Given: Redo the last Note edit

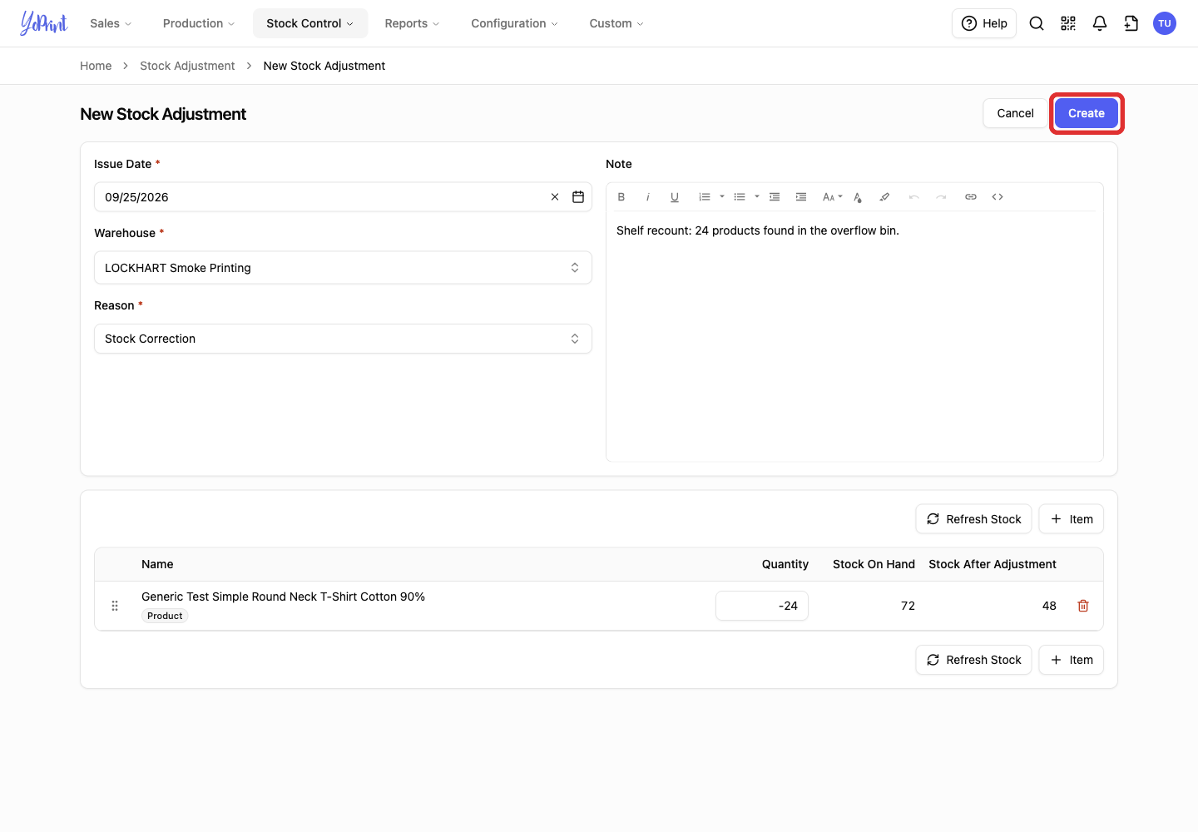Looking at the screenshot, I should [x=941, y=197].
